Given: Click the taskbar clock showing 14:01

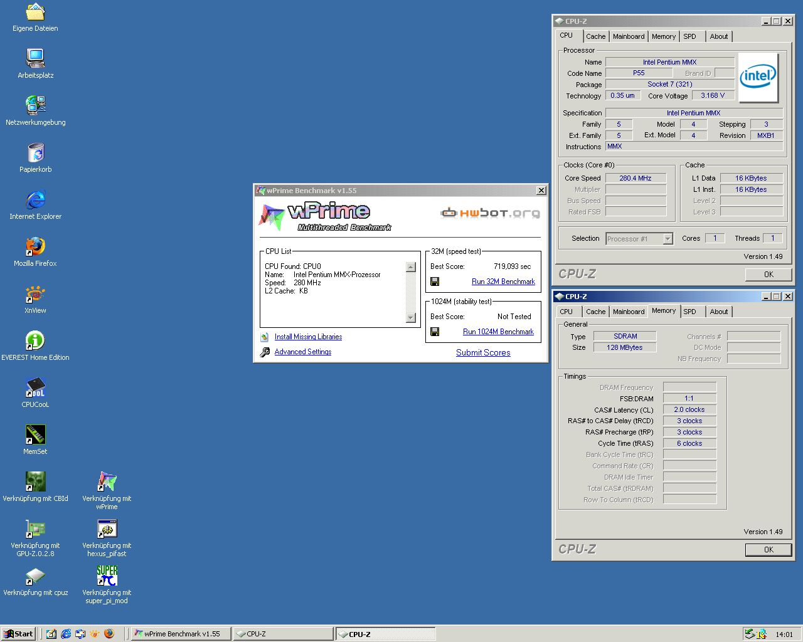Looking at the screenshot, I should pos(784,634).
